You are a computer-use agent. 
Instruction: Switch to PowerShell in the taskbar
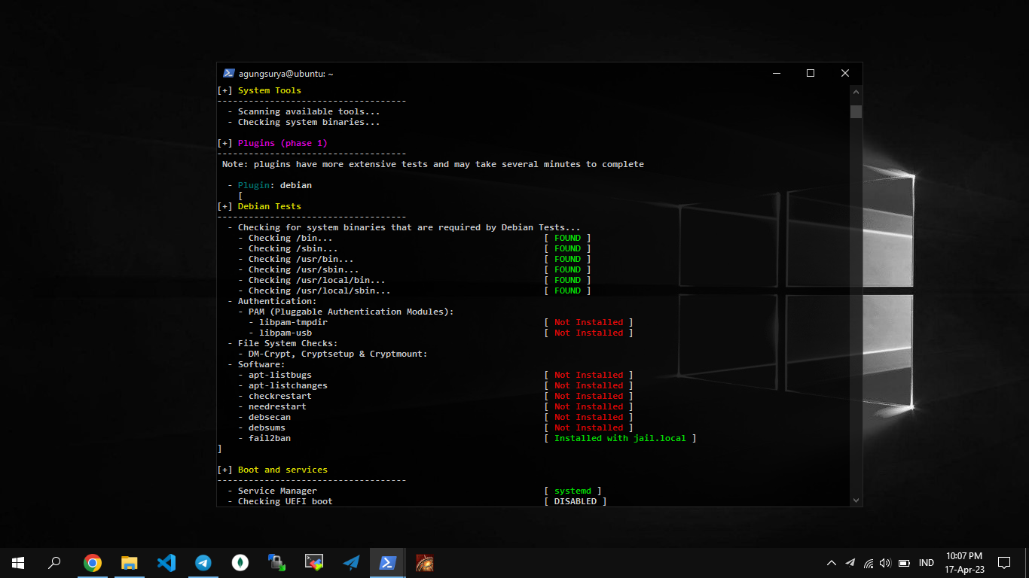388,562
